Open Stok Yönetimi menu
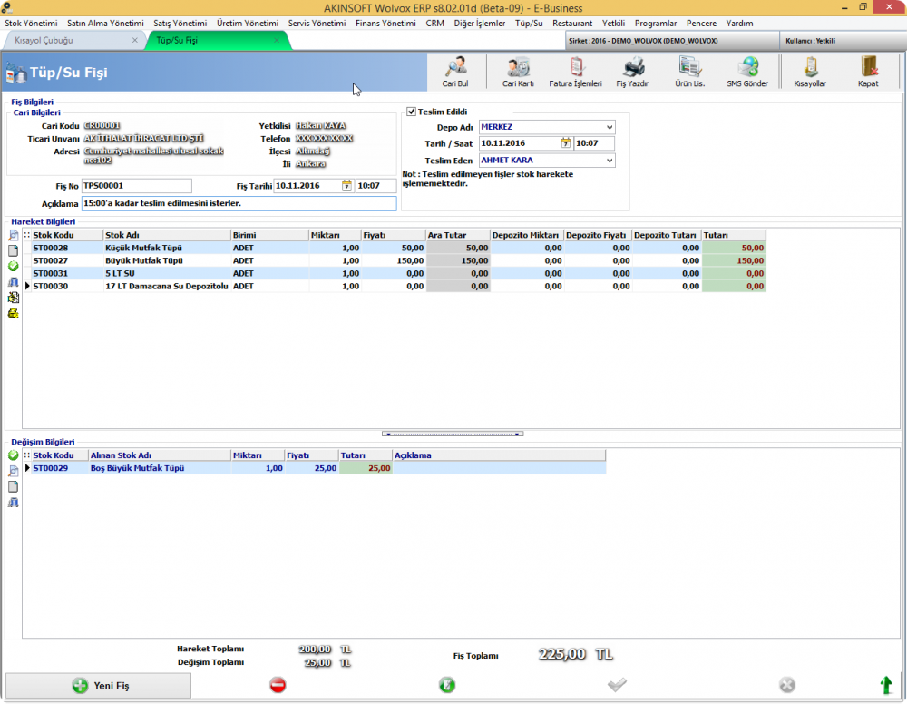The width and height of the screenshot is (907, 704). [31, 24]
